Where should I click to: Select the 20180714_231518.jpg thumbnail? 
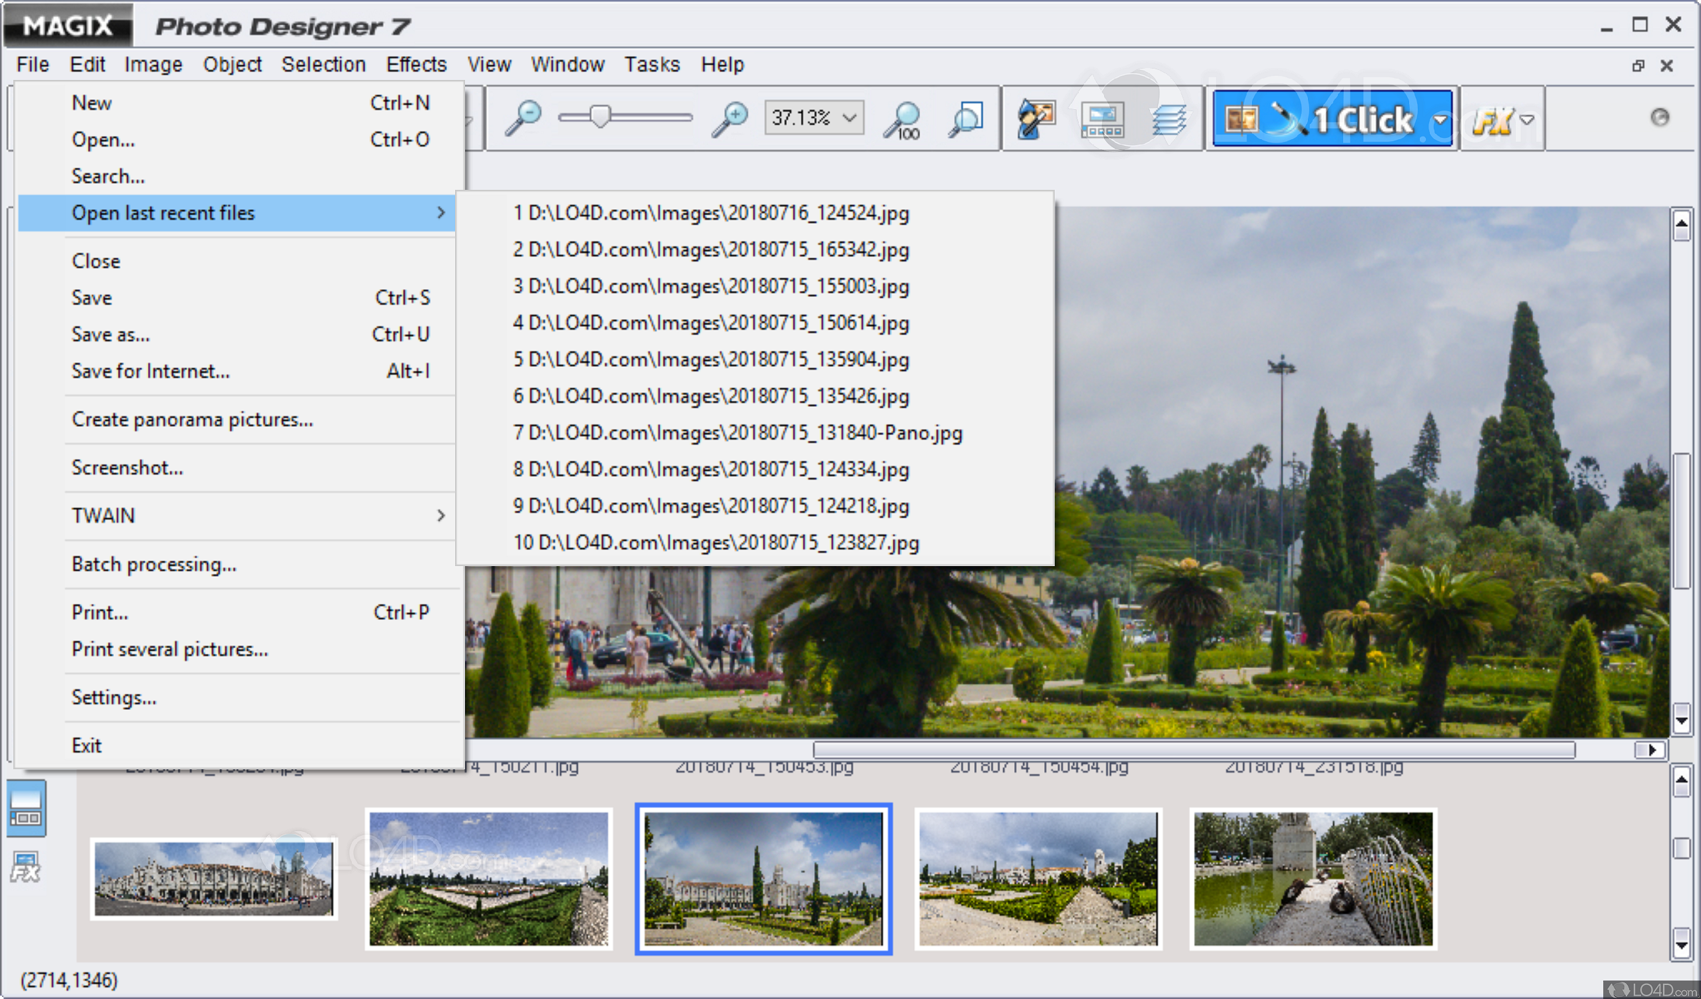point(1313,878)
